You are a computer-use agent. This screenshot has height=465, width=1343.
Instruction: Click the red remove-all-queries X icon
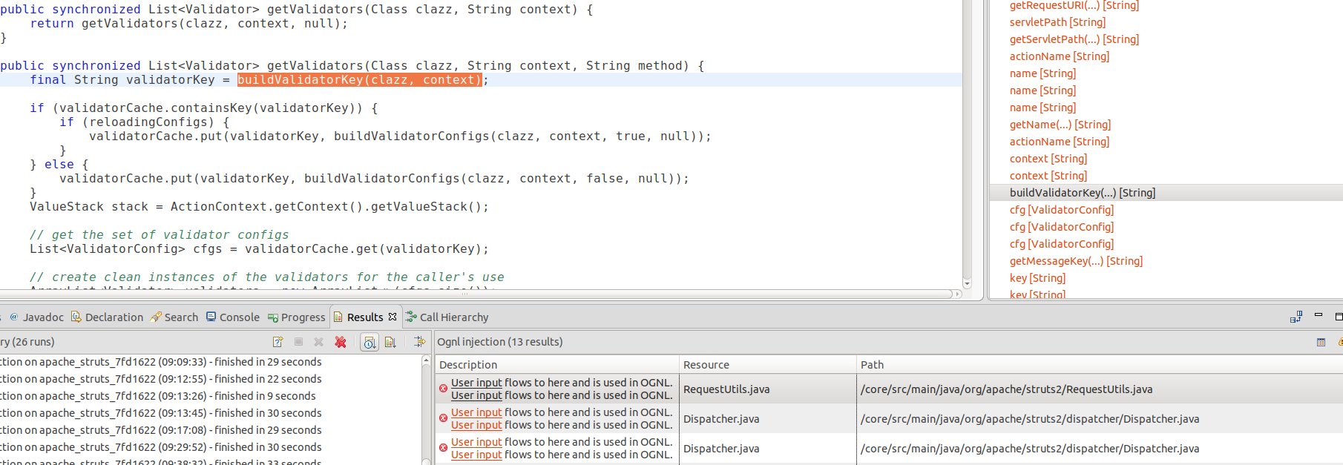point(341,342)
